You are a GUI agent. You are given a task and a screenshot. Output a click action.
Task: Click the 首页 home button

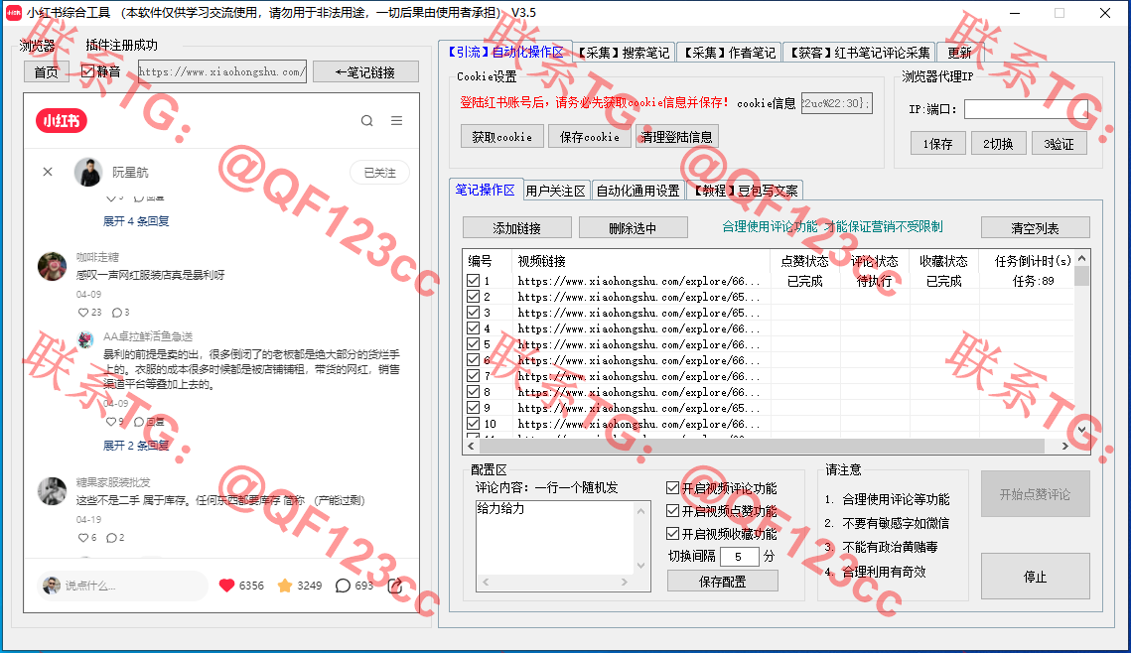pyautogui.click(x=46, y=72)
